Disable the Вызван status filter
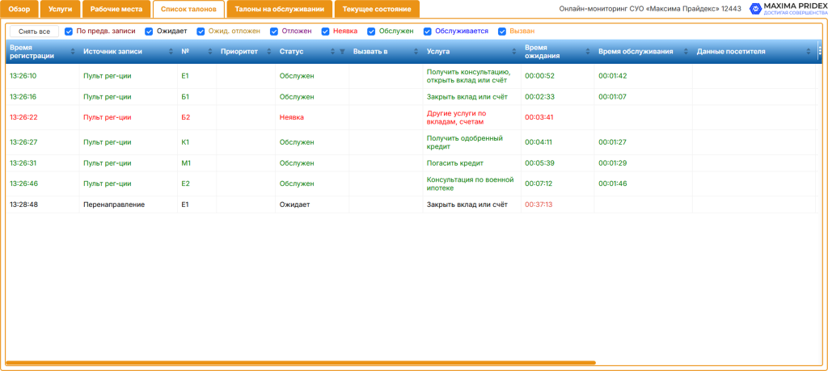Image resolution: width=828 pixels, height=371 pixels. [501, 32]
